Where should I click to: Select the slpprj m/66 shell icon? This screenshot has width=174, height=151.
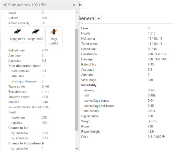(x=36, y=34)
